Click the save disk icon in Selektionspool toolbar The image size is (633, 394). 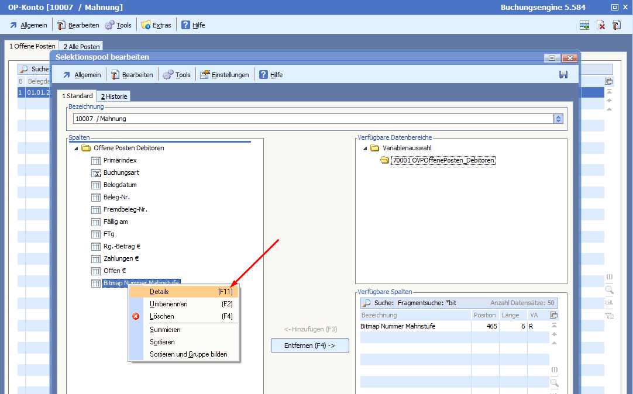(x=563, y=75)
